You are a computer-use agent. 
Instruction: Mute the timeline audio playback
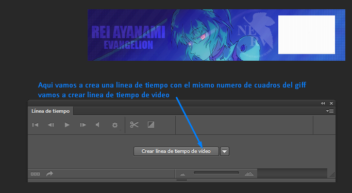[x=97, y=125]
